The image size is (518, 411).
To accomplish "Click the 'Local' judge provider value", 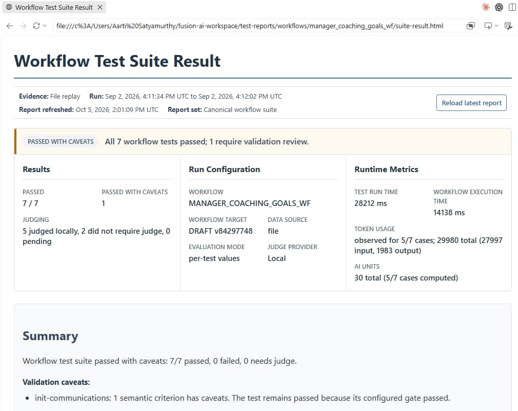I will click(x=276, y=258).
